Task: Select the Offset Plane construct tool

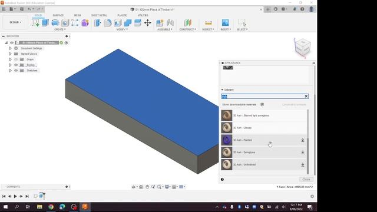Action: coord(188,23)
